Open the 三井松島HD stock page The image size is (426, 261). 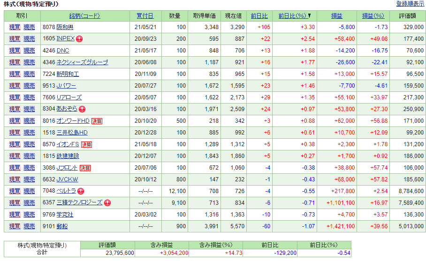pos(72,133)
